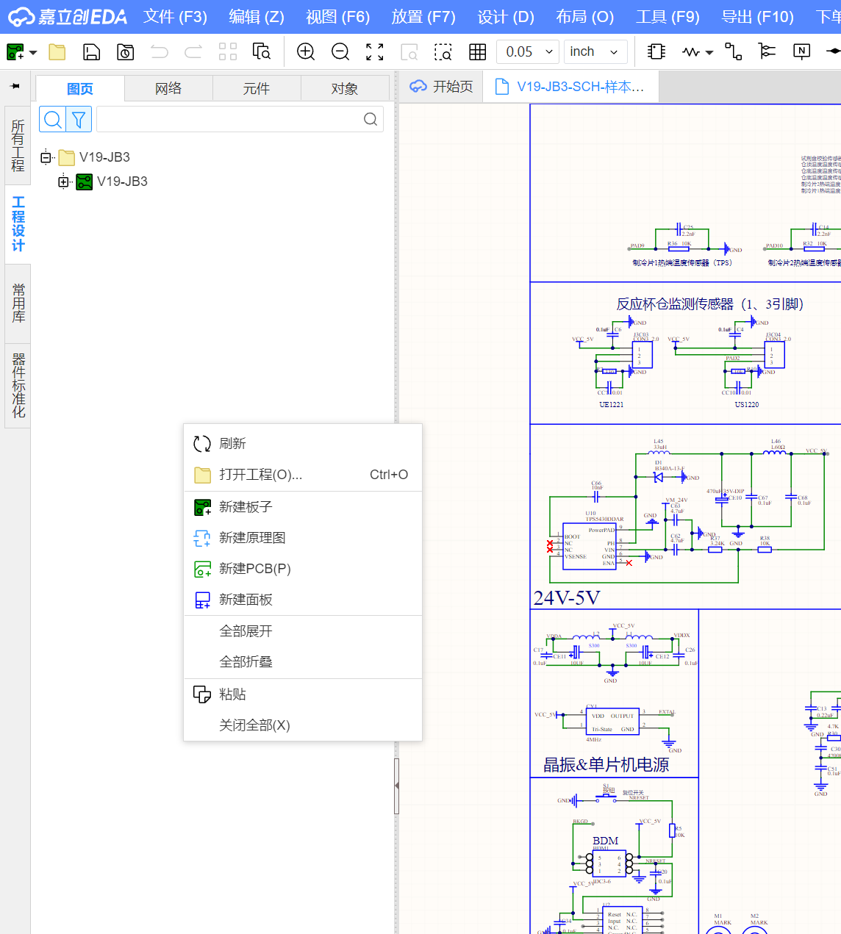Select the place component chip icon
Screen dimensions: 841x934
pyautogui.click(x=656, y=51)
